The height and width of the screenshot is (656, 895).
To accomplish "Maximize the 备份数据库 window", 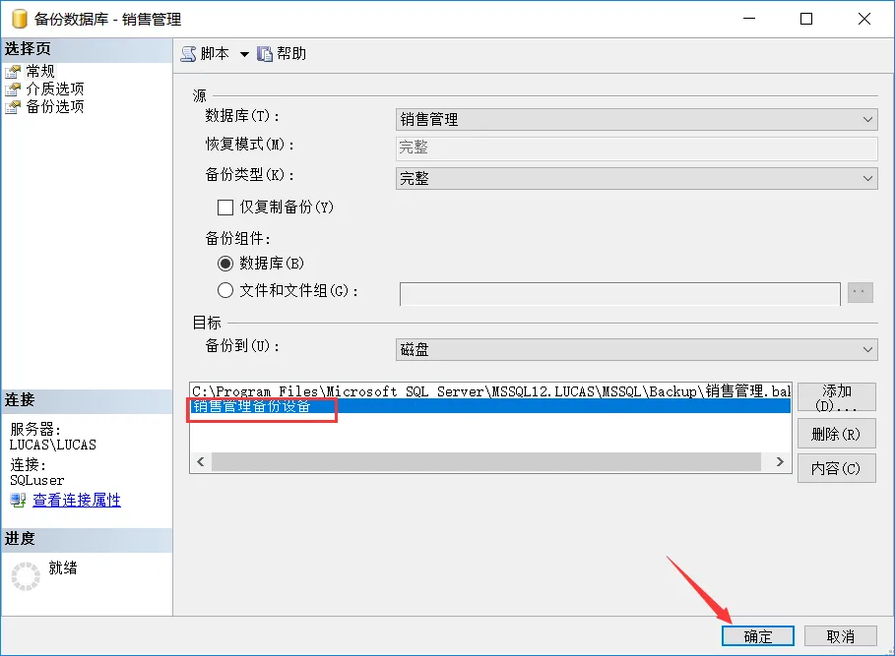I will pos(806,19).
